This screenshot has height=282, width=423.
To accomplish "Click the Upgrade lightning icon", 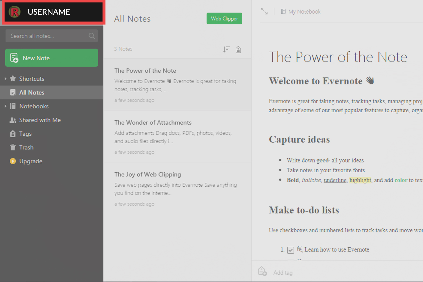I will pos(13,161).
